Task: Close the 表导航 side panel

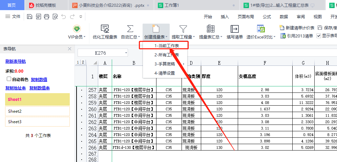Action: (69, 49)
